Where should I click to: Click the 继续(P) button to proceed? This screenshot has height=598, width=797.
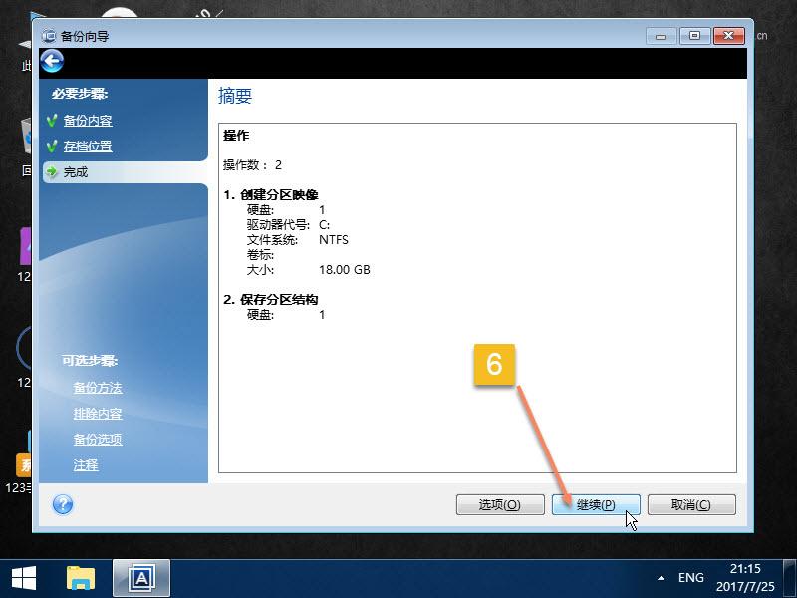(596, 505)
